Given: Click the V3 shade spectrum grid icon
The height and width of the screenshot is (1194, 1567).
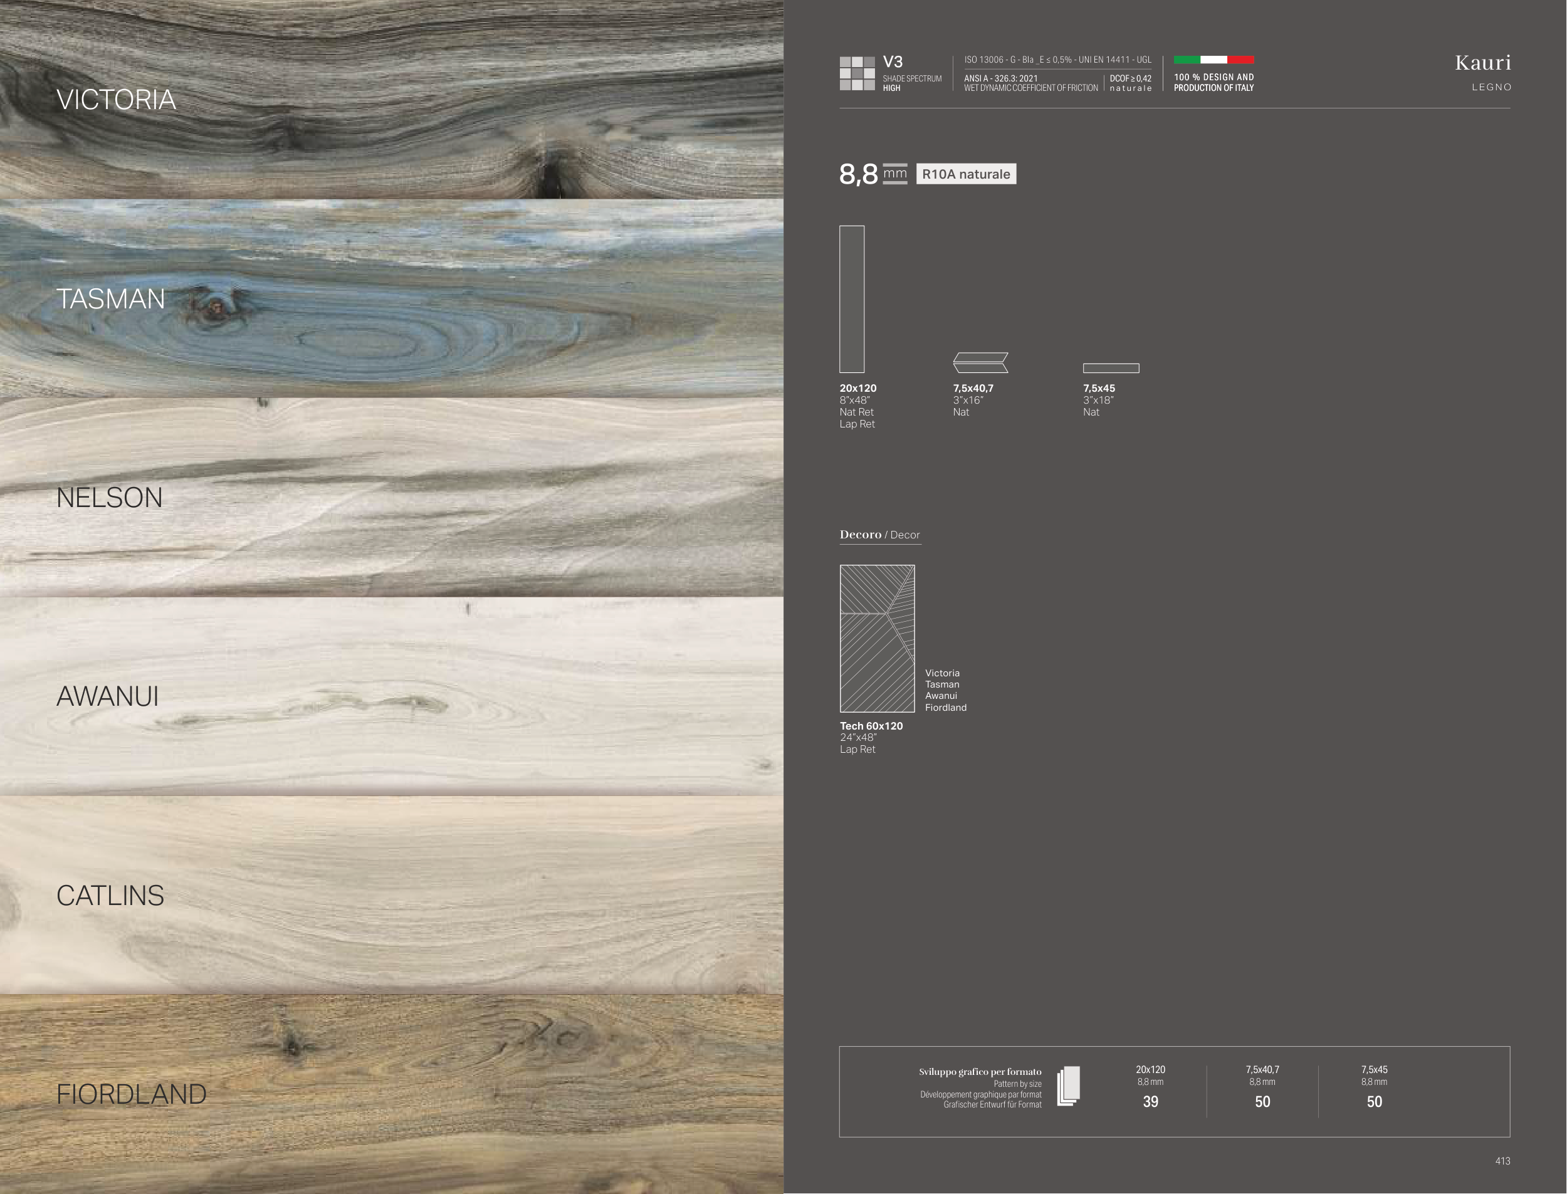Looking at the screenshot, I should coord(856,73).
